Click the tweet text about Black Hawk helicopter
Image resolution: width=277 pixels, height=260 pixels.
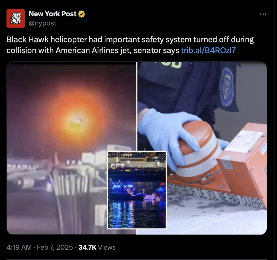coord(130,45)
